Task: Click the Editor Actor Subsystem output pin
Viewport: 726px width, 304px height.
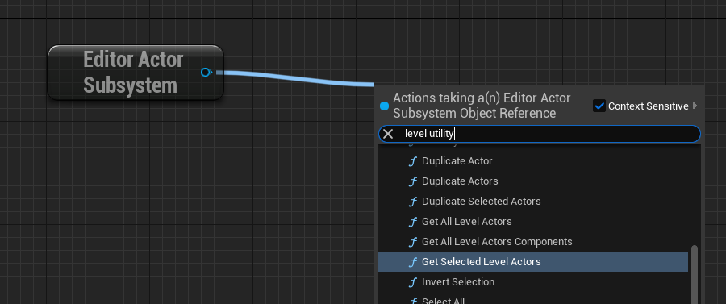Action: [x=207, y=73]
